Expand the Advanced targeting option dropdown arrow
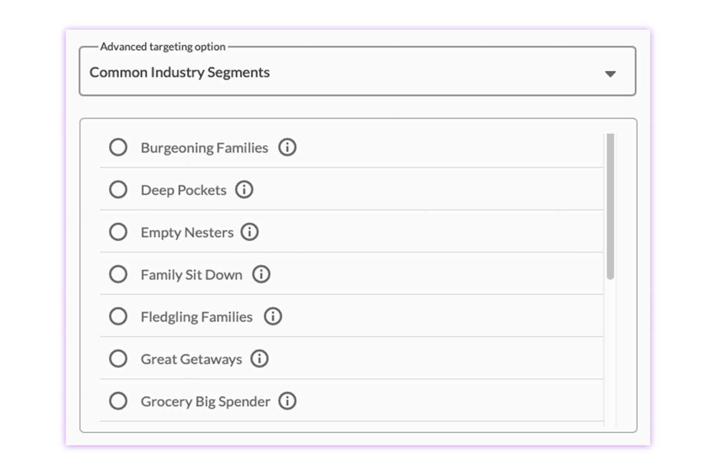The image size is (712, 475). [611, 74]
